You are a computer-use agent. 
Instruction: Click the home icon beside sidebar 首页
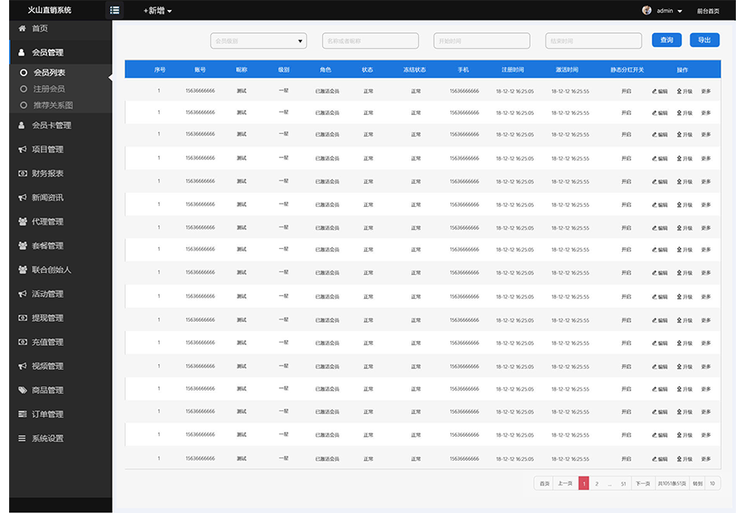point(22,28)
